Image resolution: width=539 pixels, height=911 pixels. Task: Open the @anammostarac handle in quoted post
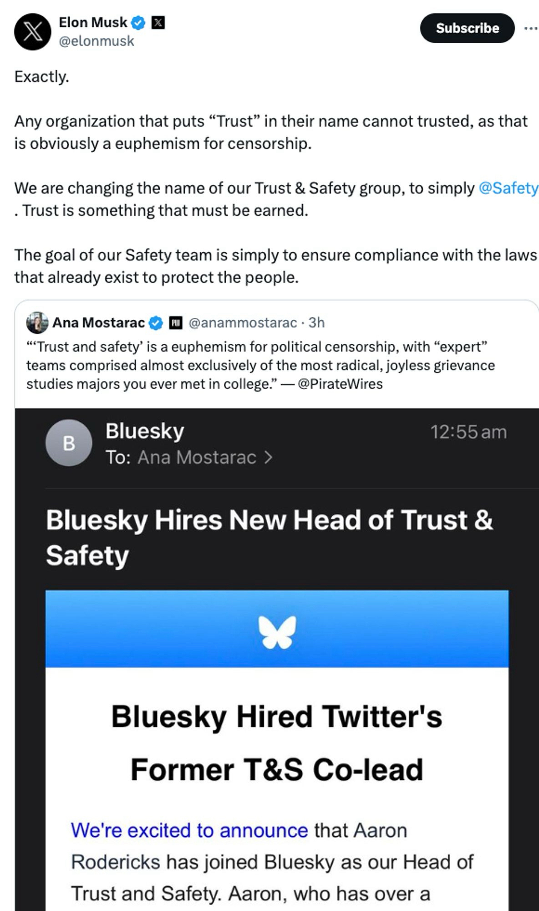[243, 323]
